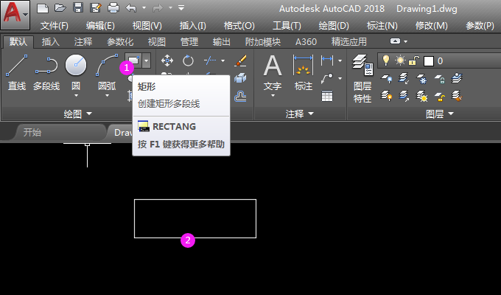Switch to the 插入 ribbon tab

point(51,41)
